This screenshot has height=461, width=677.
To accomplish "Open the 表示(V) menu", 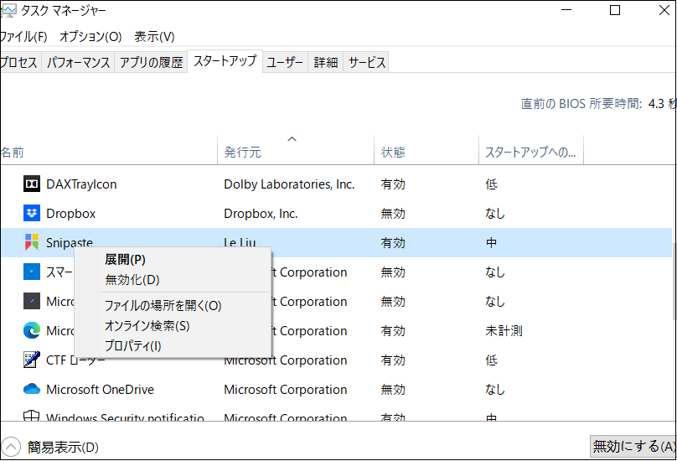I will point(154,37).
